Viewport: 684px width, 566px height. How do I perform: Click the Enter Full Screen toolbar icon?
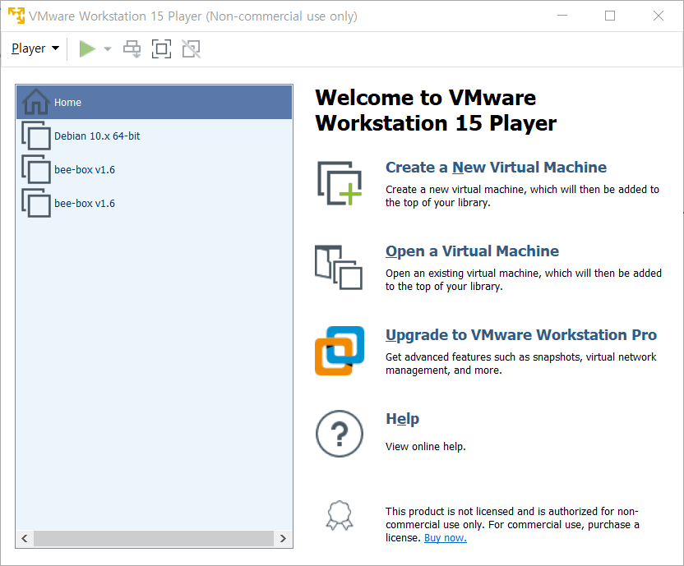[x=161, y=48]
